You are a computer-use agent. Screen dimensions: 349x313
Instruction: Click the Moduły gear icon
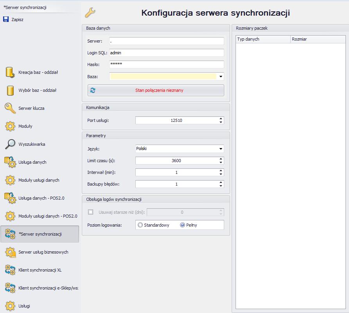pos(10,126)
